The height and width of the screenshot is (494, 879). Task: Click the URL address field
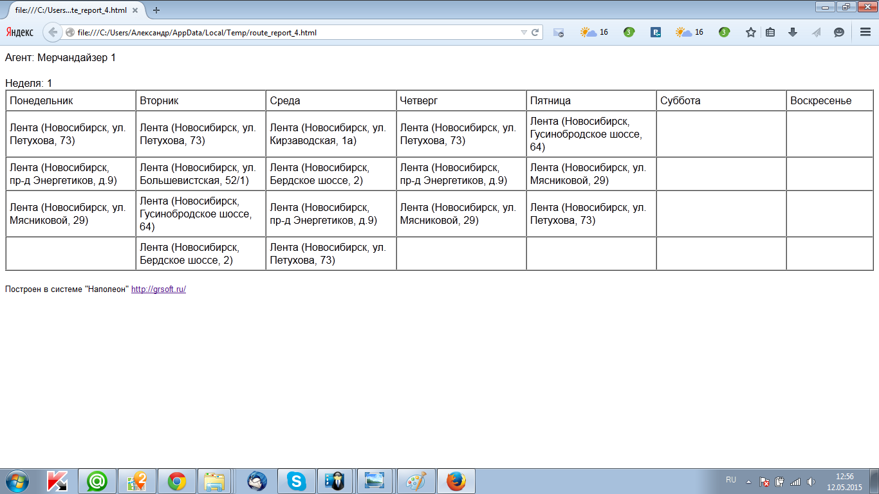click(x=296, y=32)
